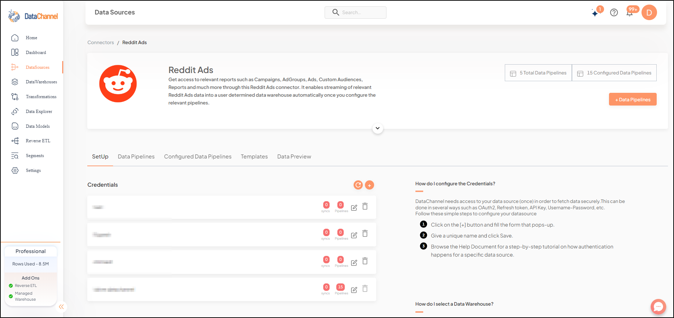674x318 pixels.
Task: Open Segments from the sidebar
Action: pos(35,156)
